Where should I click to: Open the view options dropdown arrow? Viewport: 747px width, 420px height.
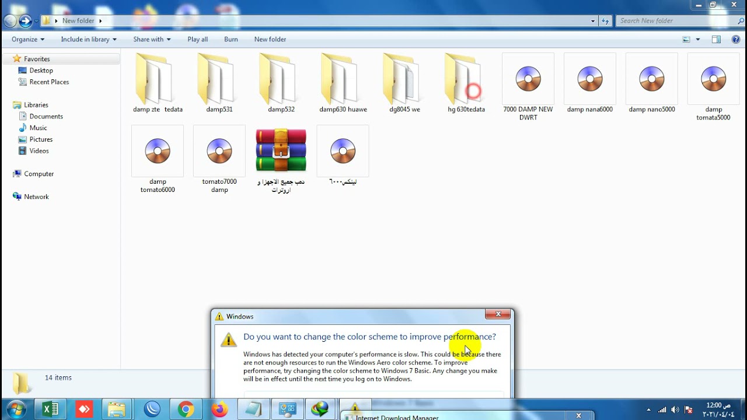point(698,39)
